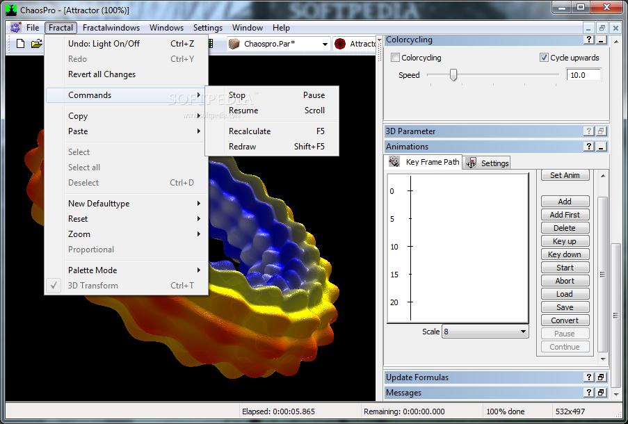Screen dimensions: 628x424
Task: Click the Abort button
Action: coord(565,281)
